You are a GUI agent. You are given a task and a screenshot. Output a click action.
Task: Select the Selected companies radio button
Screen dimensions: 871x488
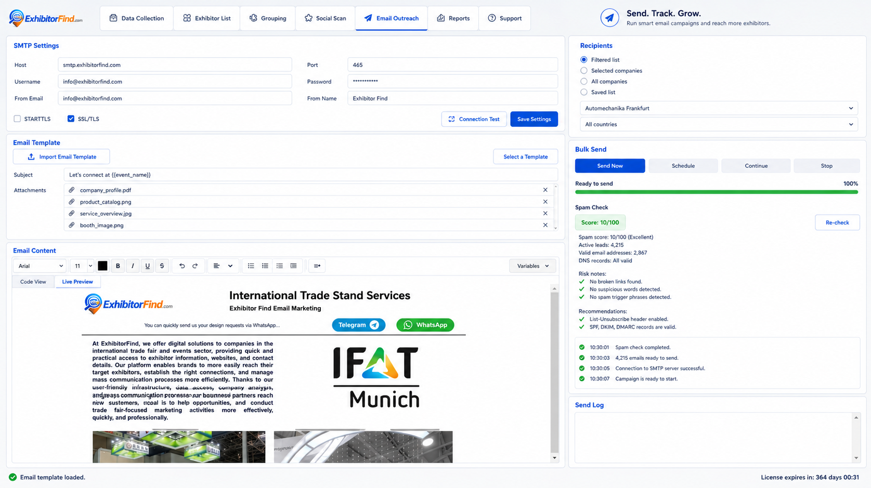pos(584,71)
